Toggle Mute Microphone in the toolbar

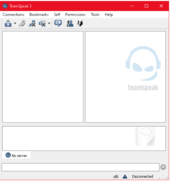tap(32, 23)
